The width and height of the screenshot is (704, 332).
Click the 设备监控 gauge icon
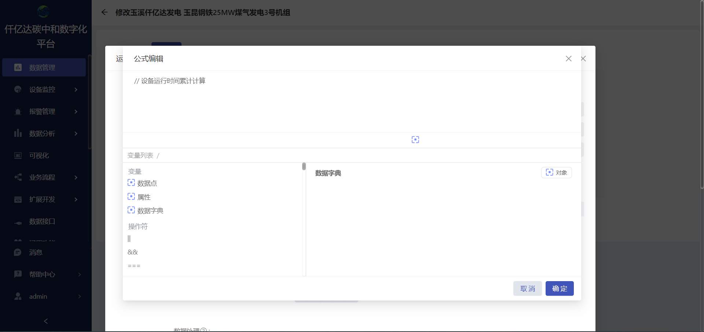coord(18,89)
